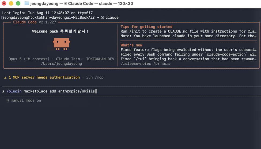The width and height of the screenshot is (261, 149).
Task: Zoom the window with green button
Action: pyautogui.click(x=18, y=3)
